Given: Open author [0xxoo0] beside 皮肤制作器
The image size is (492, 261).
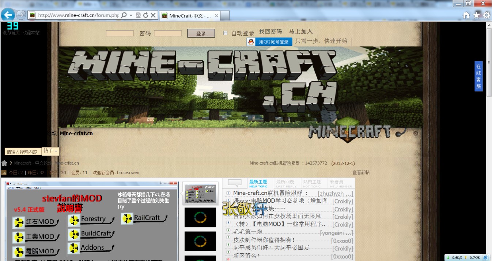Looking at the screenshot, I should click(x=342, y=241).
